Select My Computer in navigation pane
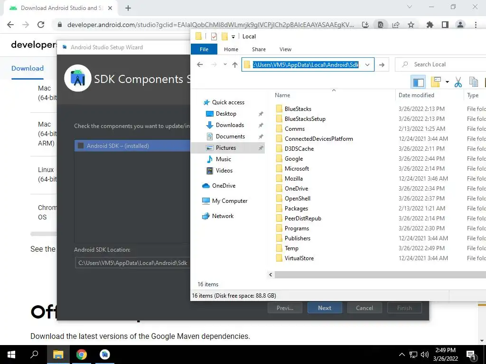The height and width of the screenshot is (364, 486). click(230, 201)
